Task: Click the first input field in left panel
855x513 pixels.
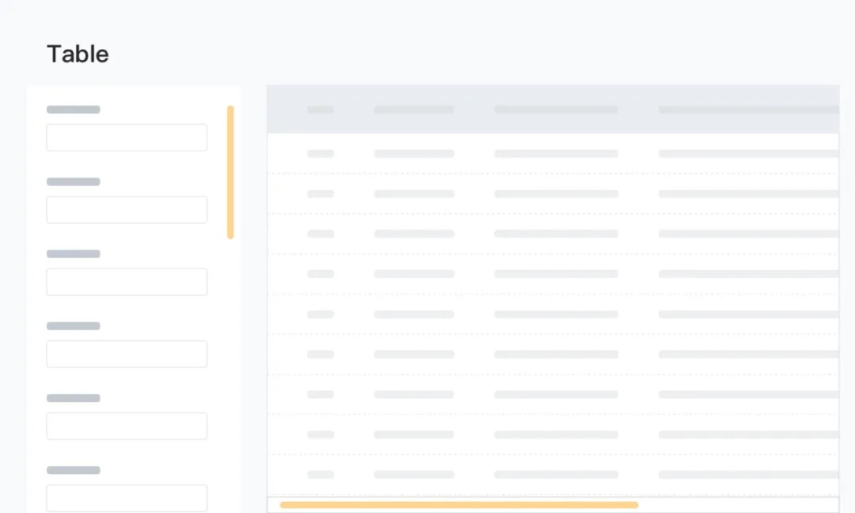Action: [x=127, y=138]
